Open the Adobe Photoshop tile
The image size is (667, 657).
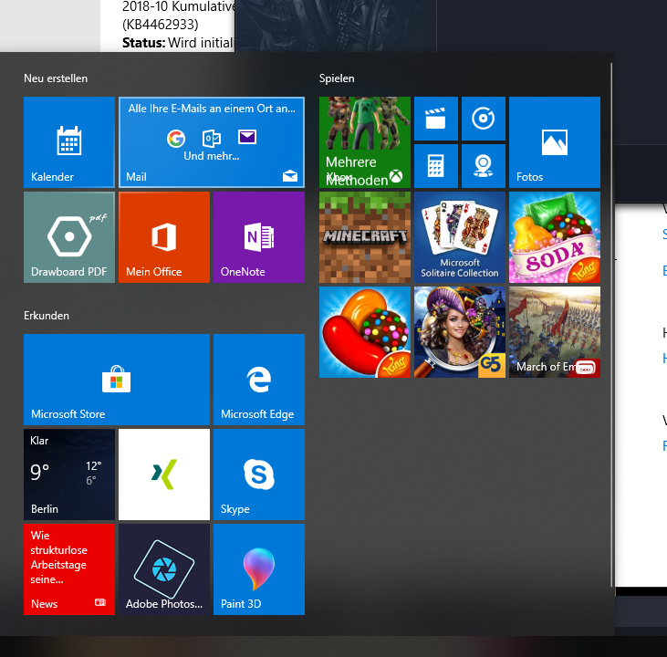click(x=164, y=569)
